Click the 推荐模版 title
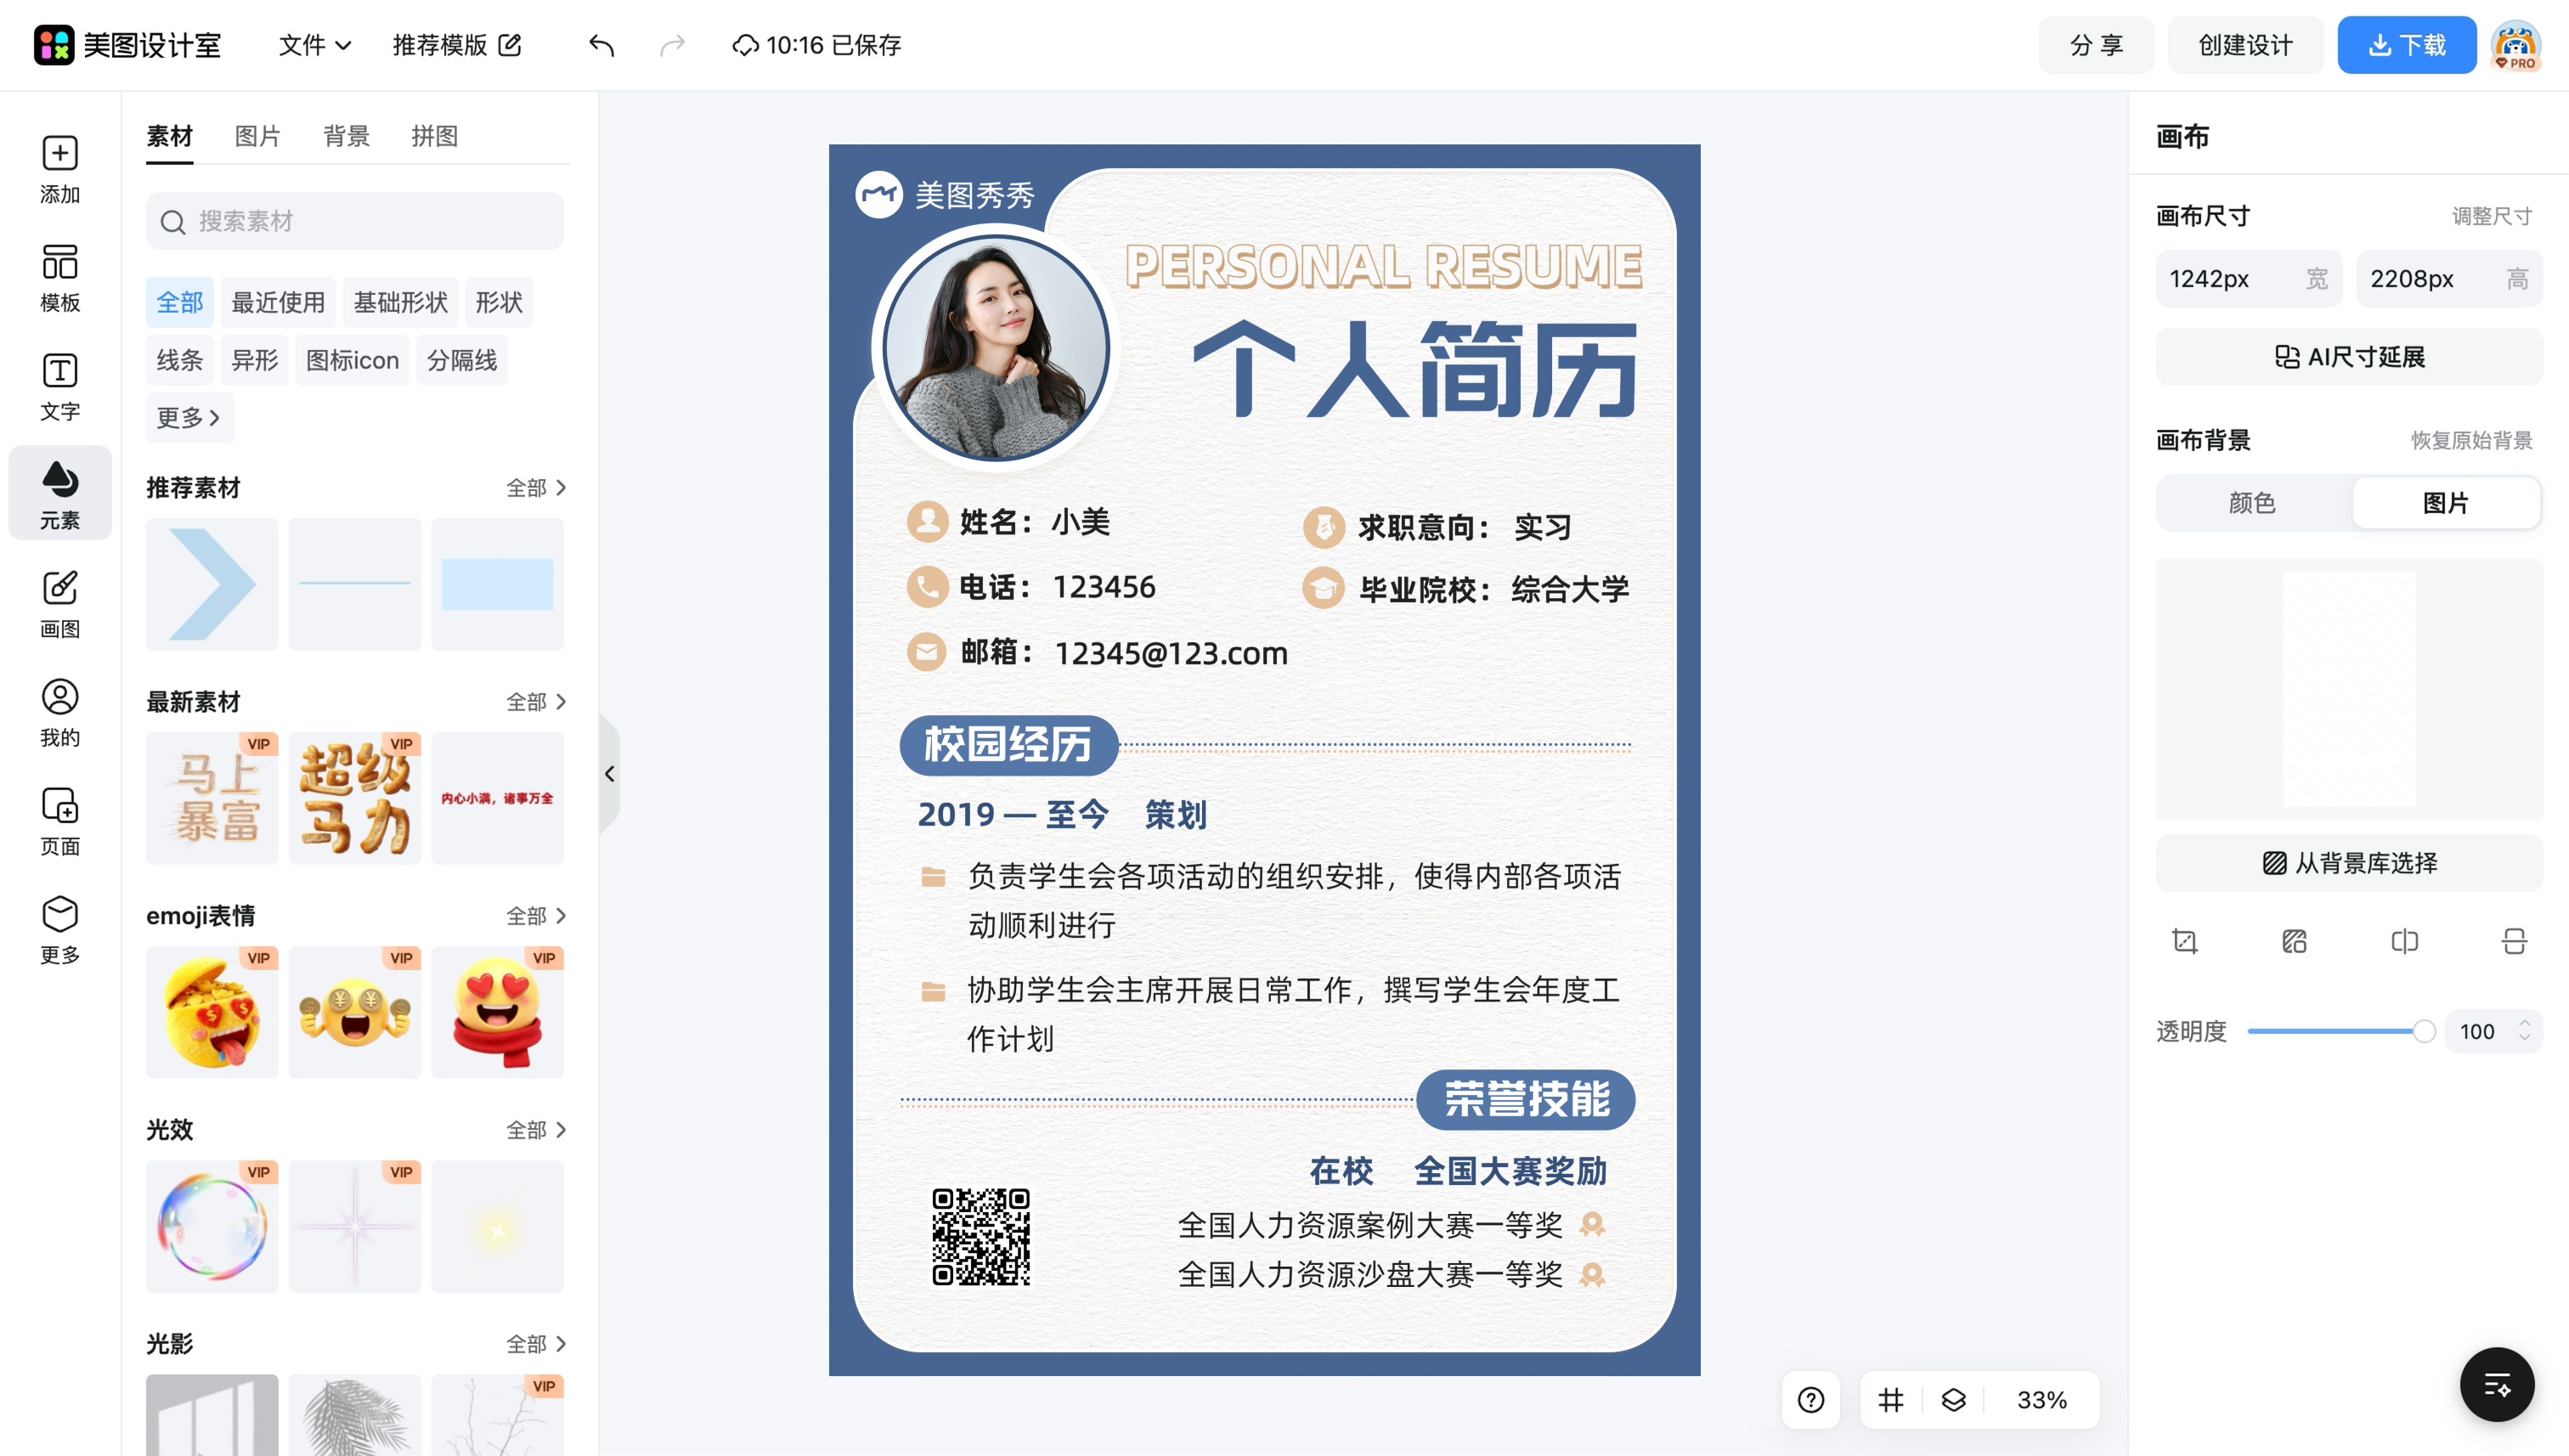Screen dimensions: 2569x1456 440,45
